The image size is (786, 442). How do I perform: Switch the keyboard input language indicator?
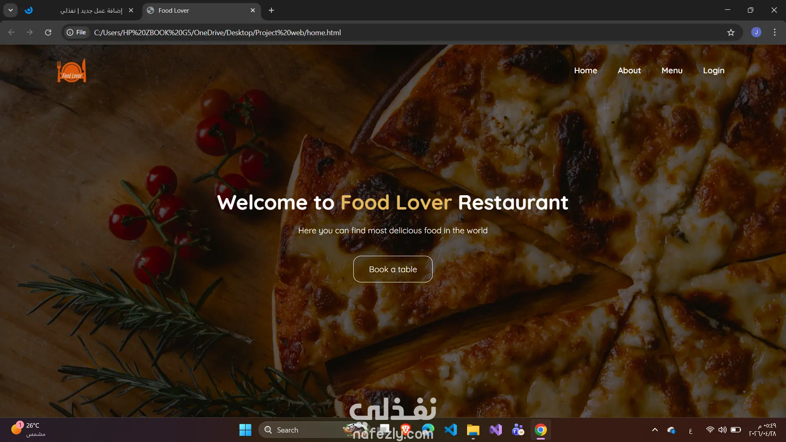coord(691,430)
